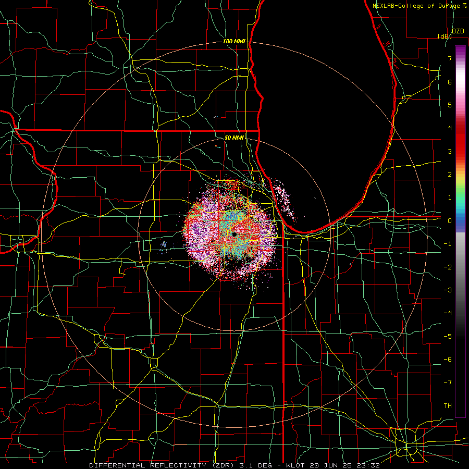This screenshot has width=469, height=469.
Task: Click the 0 value on color scale
Action: coord(450,221)
